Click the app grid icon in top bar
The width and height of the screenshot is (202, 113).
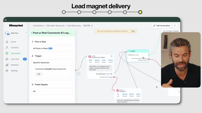click(6, 20)
